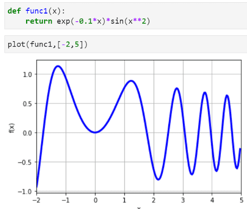
Task: Click the deepest curve trough just past x = 2
Action: pyautogui.click(x=159, y=179)
